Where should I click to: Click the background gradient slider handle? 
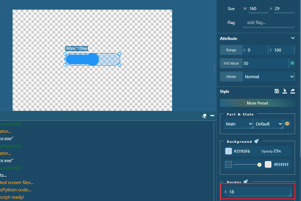[x=259, y=165]
